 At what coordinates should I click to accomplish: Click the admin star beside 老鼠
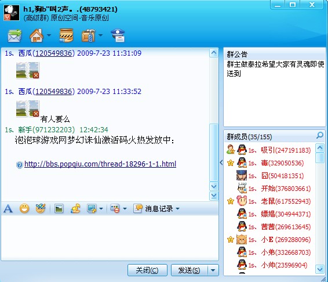point(231,201)
